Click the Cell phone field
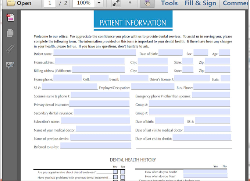 pyautogui.click(x=99, y=78)
